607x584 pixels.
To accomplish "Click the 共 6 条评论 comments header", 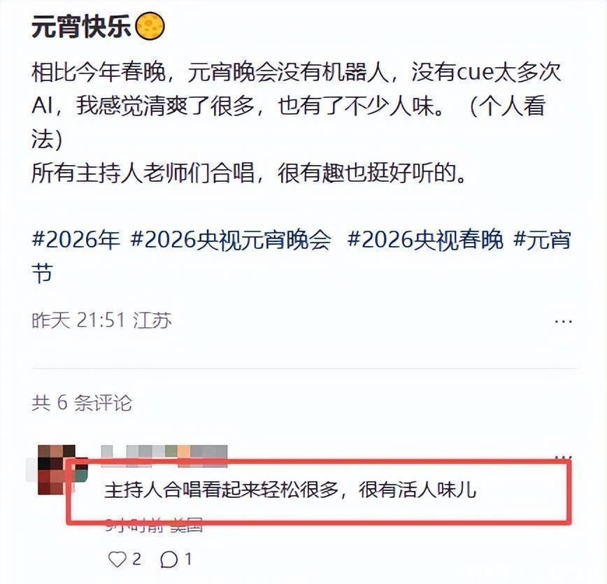I will [x=82, y=403].
